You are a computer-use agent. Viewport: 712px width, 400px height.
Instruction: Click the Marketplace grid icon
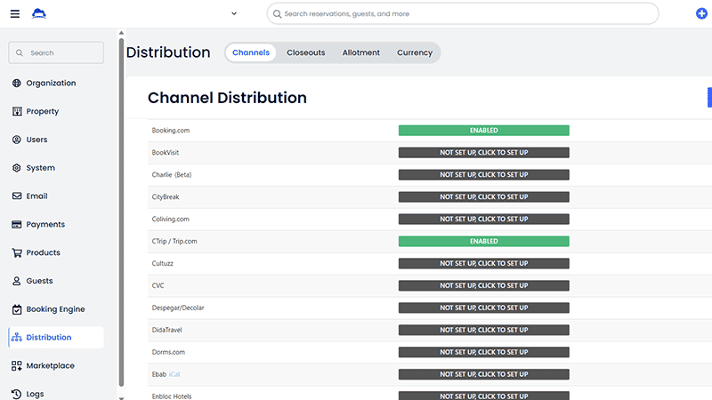(17, 365)
